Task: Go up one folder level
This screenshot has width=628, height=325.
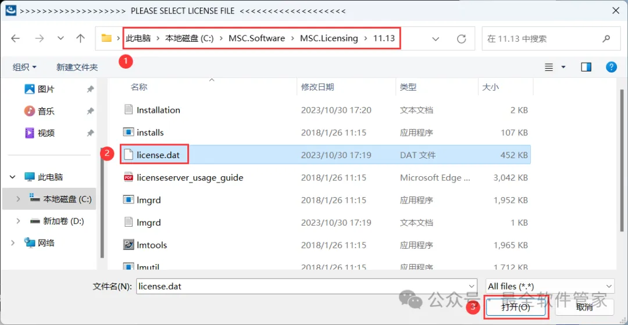Action: pos(81,38)
